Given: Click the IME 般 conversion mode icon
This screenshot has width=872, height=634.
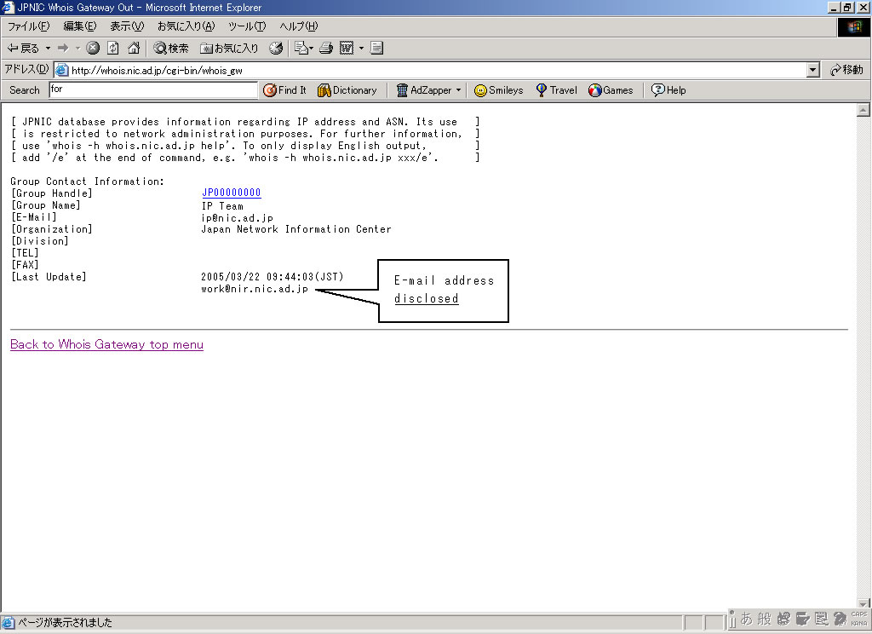Looking at the screenshot, I should point(765,619).
